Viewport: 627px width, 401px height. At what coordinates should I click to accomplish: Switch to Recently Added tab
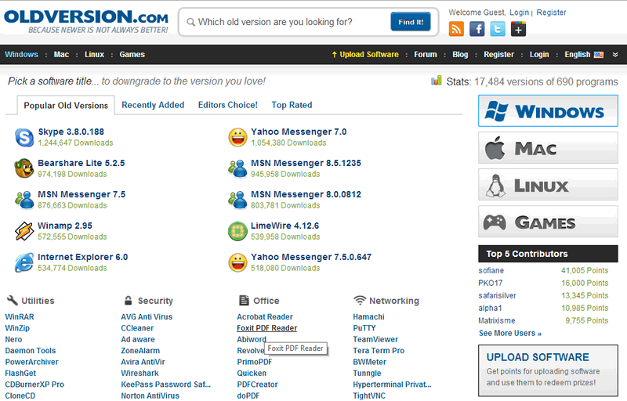pyautogui.click(x=153, y=105)
